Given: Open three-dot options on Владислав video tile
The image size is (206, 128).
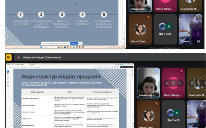Looking at the screenshot, I should 156,71.
